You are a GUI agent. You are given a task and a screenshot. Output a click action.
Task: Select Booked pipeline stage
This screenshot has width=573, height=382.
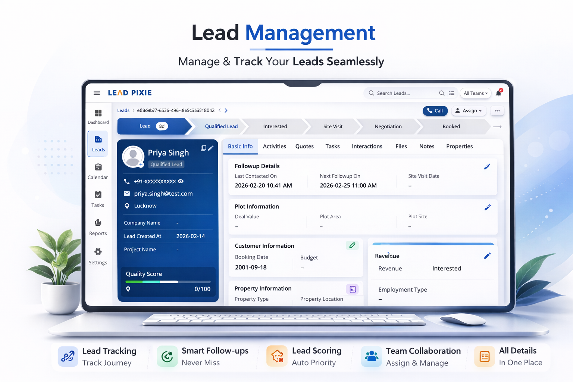[451, 126]
